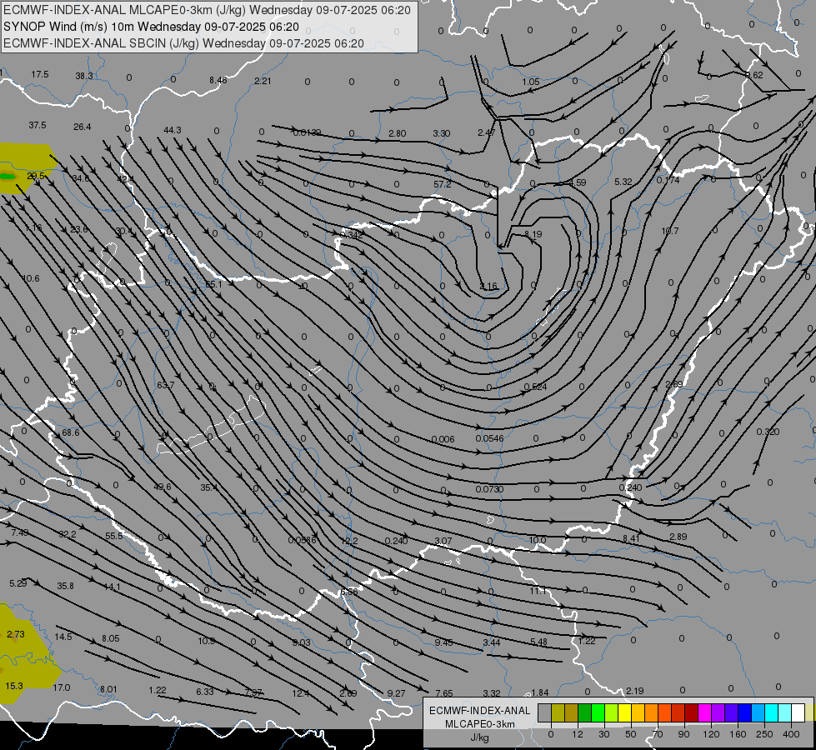Click the map value 5.32
The width and height of the screenshot is (816, 750).
coord(623,182)
